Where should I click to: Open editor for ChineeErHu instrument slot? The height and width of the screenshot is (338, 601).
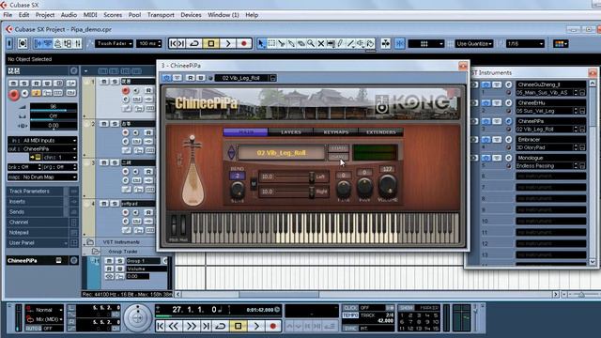509,102
